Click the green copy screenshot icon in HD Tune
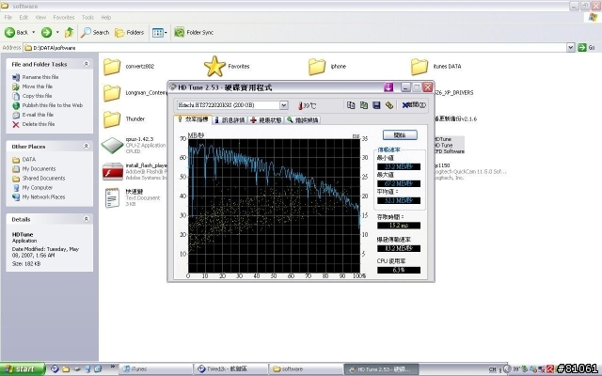Screen dimensions: 602x376 [x=364, y=104]
